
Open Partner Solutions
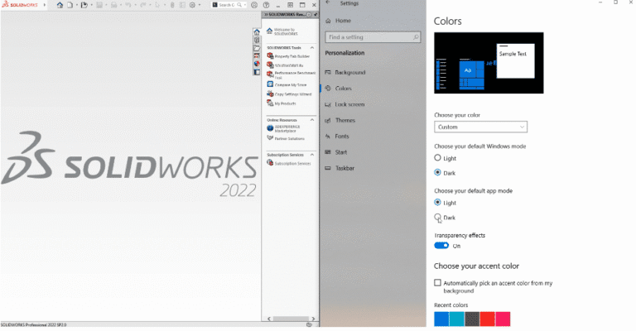(x=286, y=138)
